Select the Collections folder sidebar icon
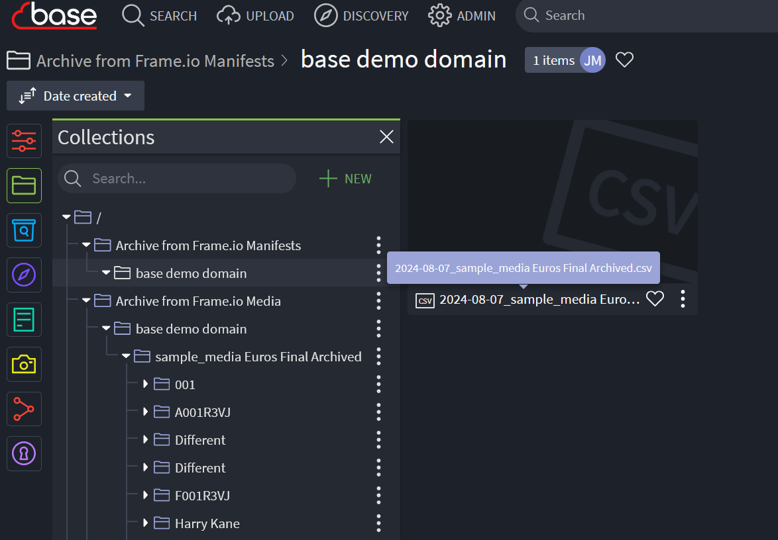This screenshot has height=540, width=778. pos(24,186)
